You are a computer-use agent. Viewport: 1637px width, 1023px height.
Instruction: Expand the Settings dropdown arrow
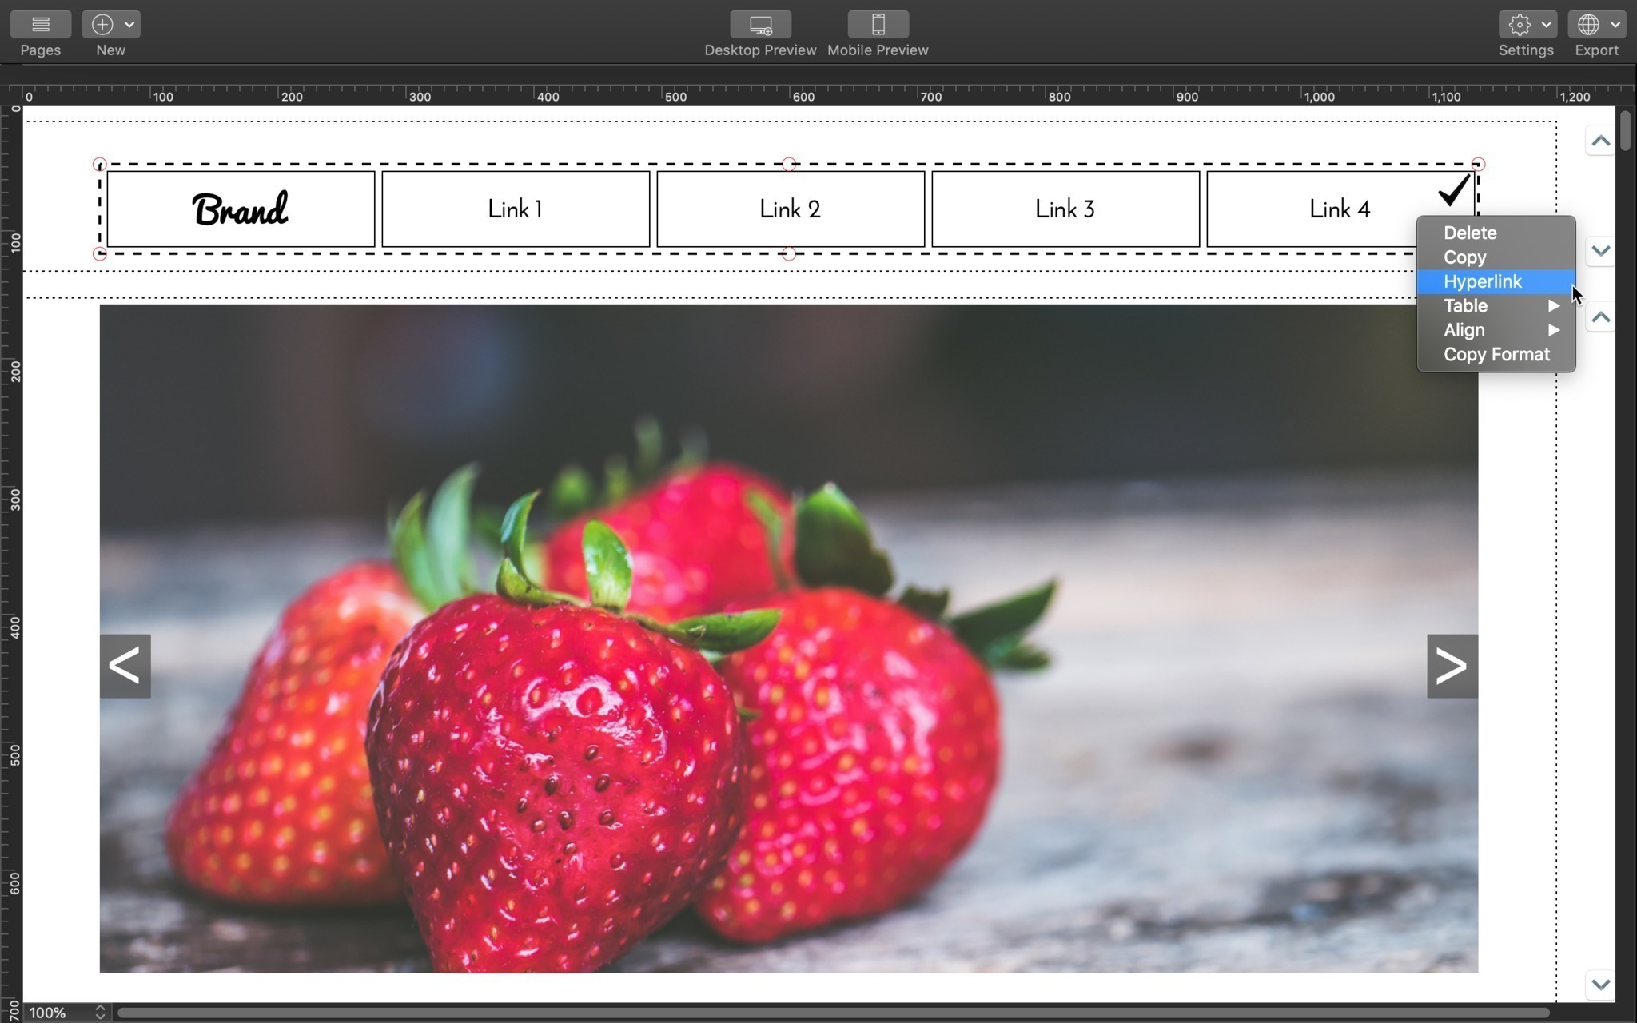1547,25
